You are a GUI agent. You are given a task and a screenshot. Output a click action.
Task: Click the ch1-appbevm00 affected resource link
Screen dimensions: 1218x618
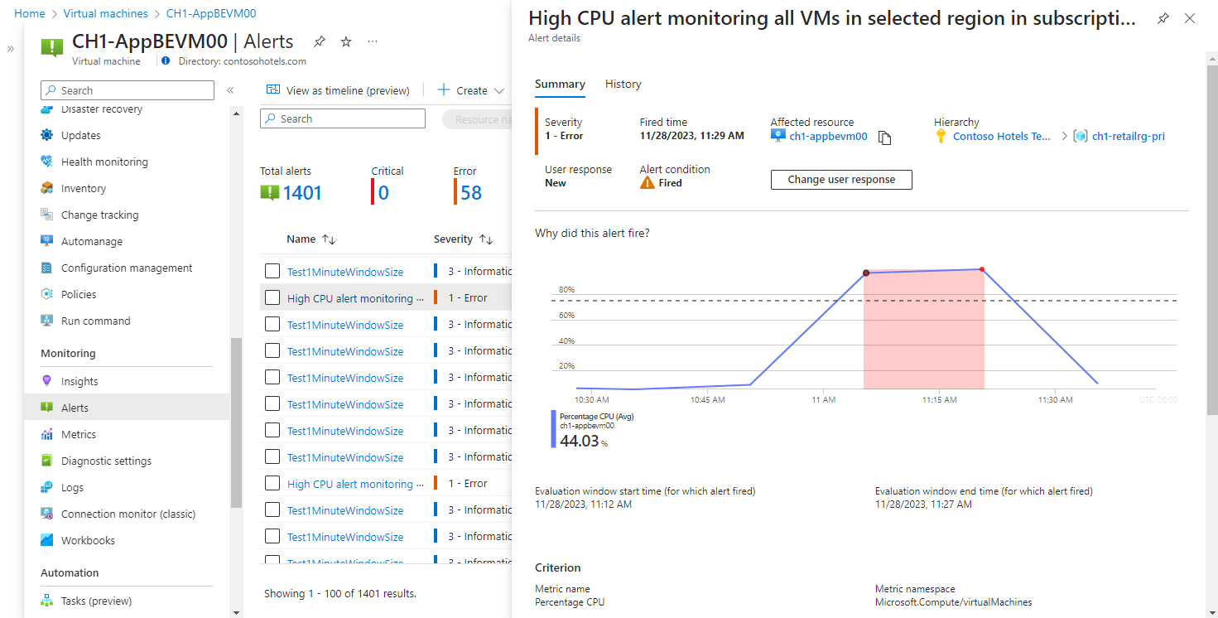click(x=829, y=137)
